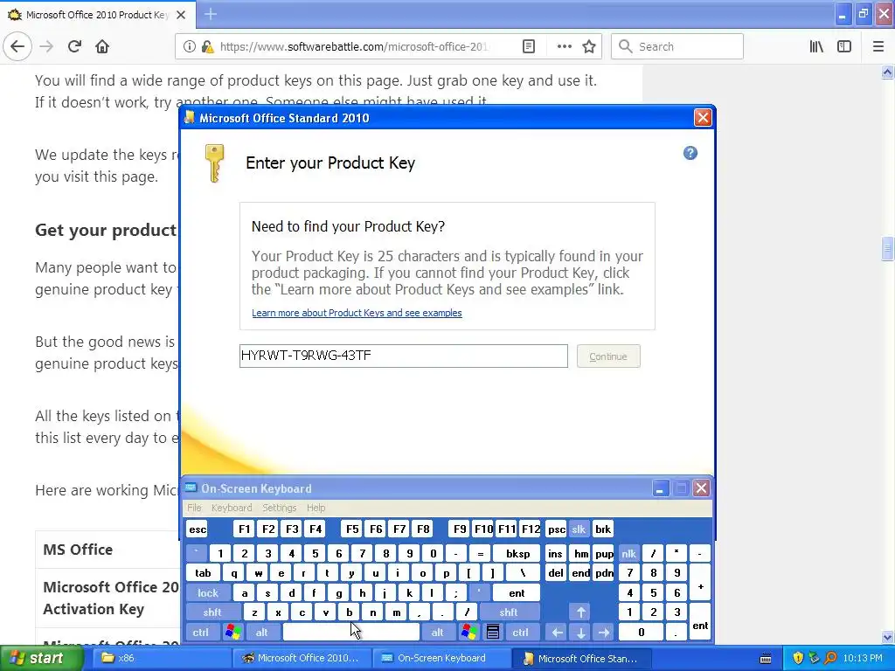Click the scrollbar down arrow in Firefox
This screenshot has width=895, height=671.
click(887, 637)
